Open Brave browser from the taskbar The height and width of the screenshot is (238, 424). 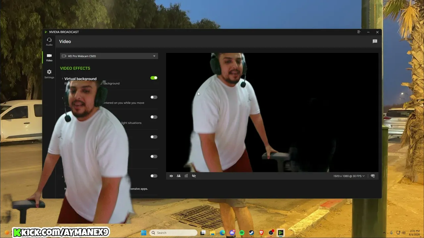[261, 233]
